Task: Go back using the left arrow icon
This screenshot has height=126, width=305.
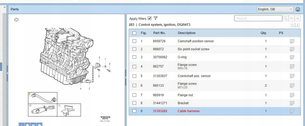Action: tap(16, 20)
